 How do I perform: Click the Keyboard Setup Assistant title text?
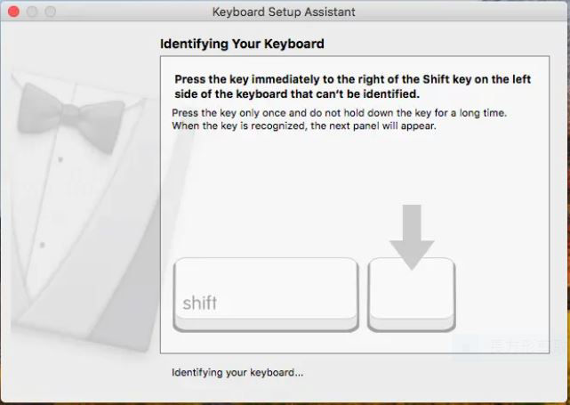(x=284, y=12)
